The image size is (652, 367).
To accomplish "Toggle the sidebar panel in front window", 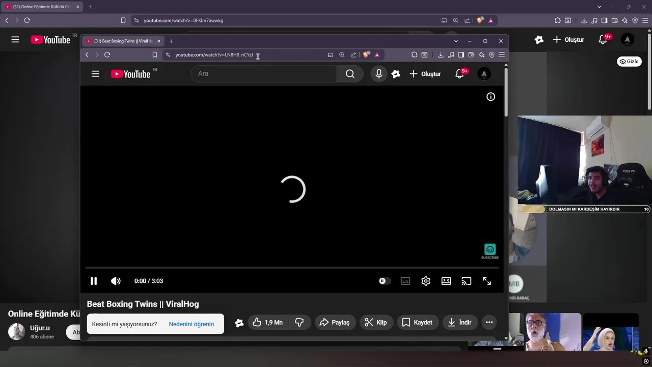I will (x=461, y=55).
